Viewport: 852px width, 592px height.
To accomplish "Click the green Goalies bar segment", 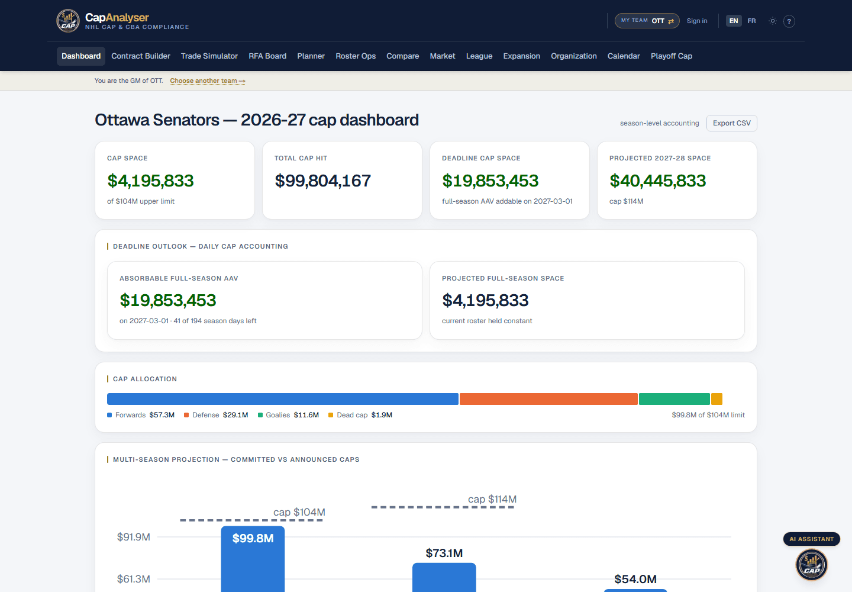I will [x=674, y=399].
